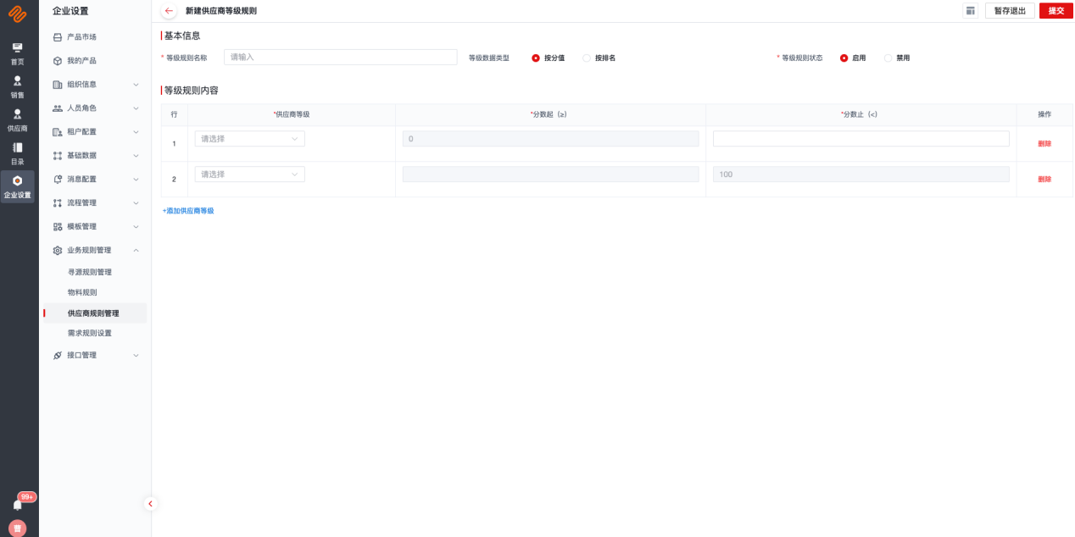Click the 人员角色 people icon

(x=58, y=108)
